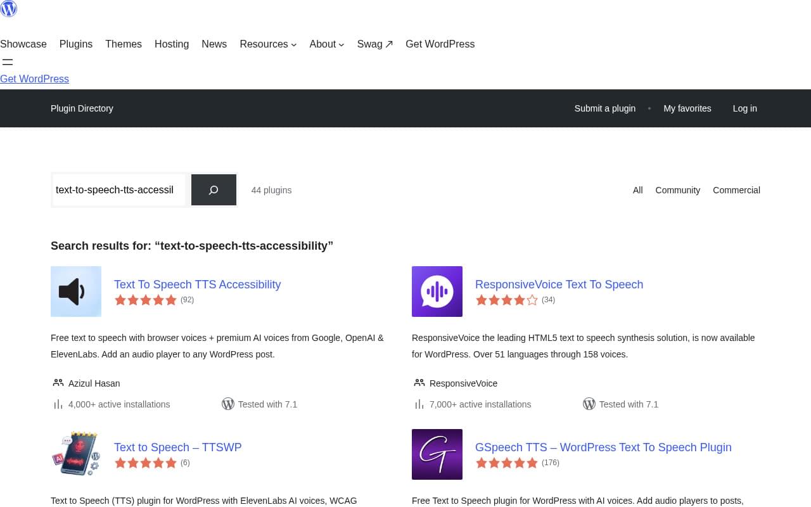Open My favorites
811x507 pixels.
click(687, 108)
